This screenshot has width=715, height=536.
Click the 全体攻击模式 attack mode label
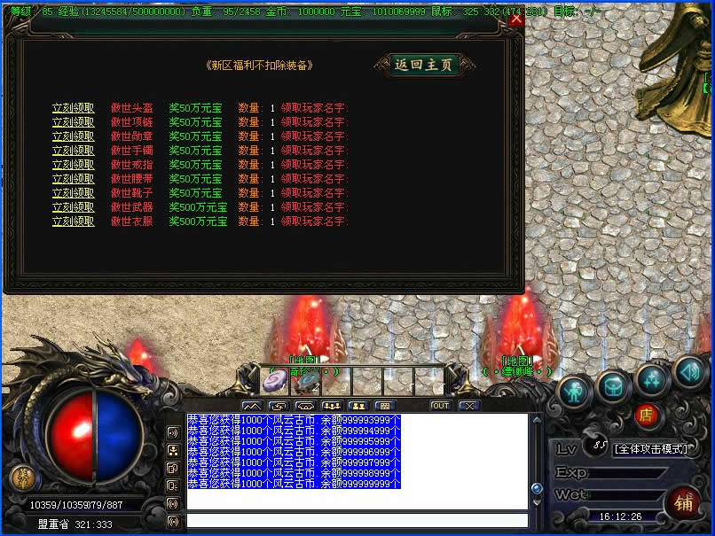click(651, 449)
